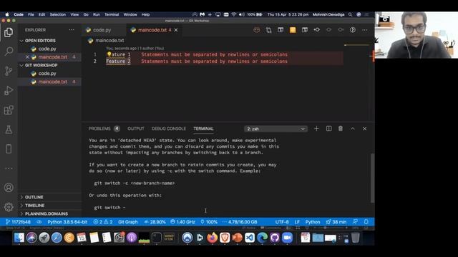The image size is (458, 257).
Task: Click Python 3.8.5 64-bit interpreter selector
Action: click(67, 222)
